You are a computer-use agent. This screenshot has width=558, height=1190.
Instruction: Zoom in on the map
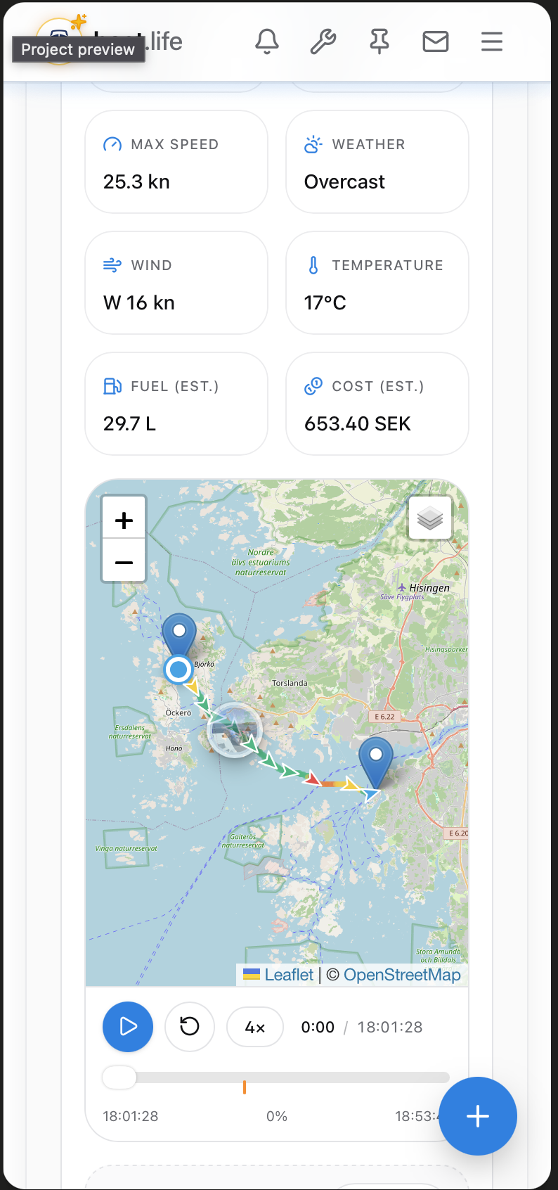[x=124, y=520]
